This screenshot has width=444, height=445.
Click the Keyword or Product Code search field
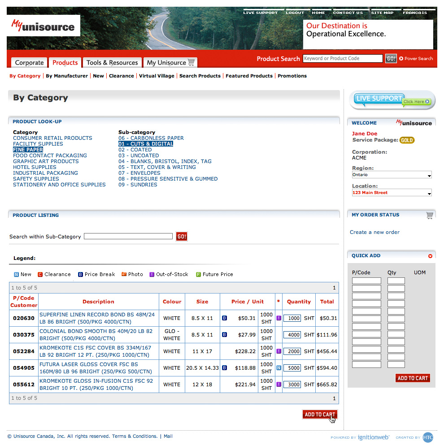(343, 59)
